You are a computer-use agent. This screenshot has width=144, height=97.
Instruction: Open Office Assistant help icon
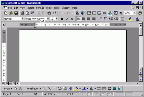click(x=140, y=13)
